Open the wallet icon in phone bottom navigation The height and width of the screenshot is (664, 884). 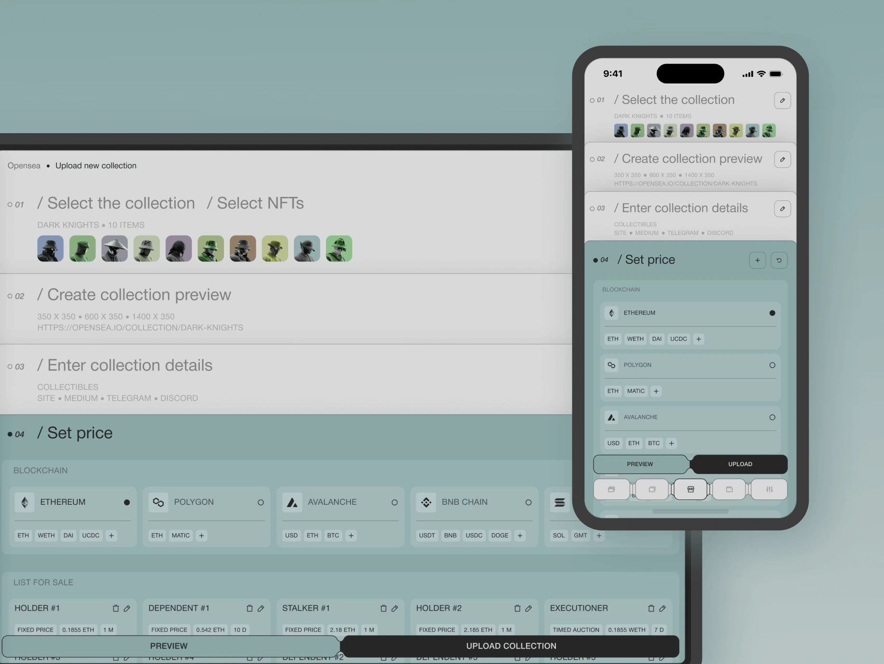coord(729,489)
